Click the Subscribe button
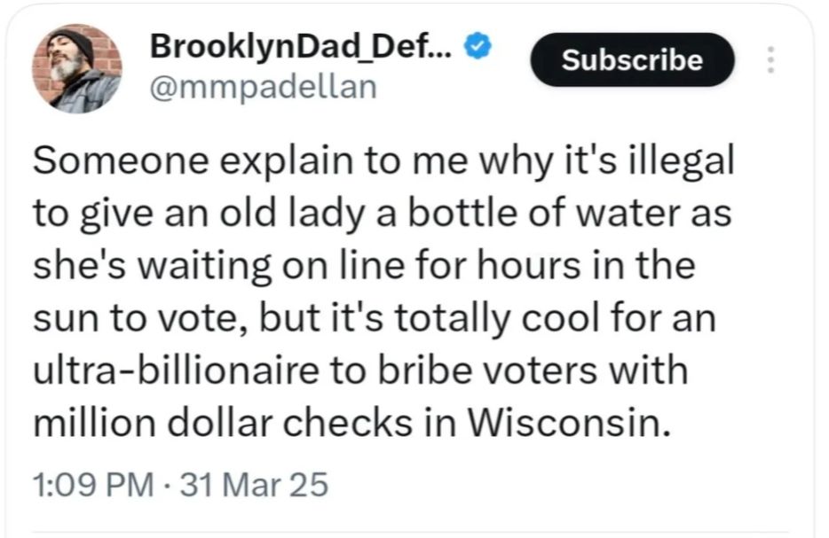Screen dimensions: 829x538 (632, 59)
